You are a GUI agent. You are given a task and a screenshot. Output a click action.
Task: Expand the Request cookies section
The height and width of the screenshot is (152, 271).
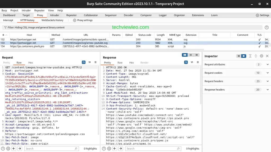click(x=267, y=73)
